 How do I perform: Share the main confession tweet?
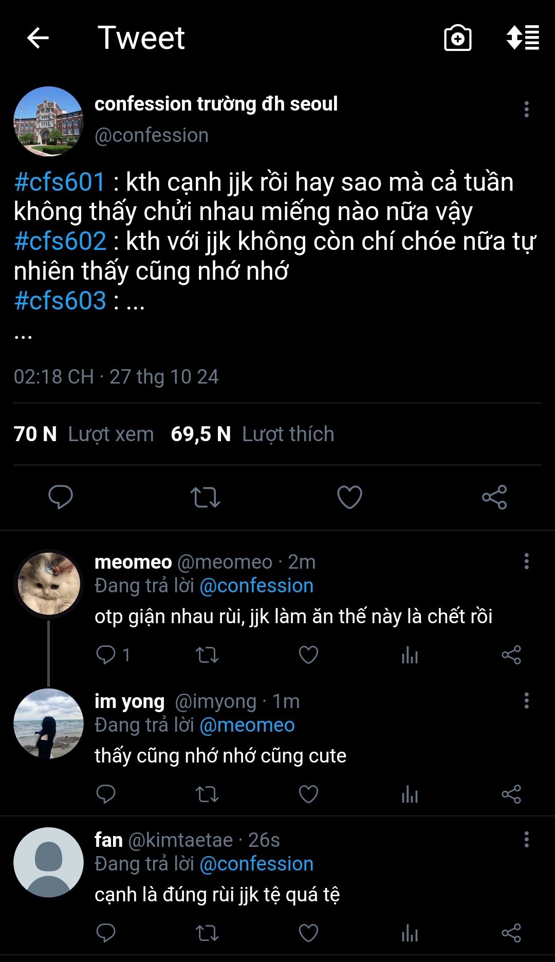494,497
